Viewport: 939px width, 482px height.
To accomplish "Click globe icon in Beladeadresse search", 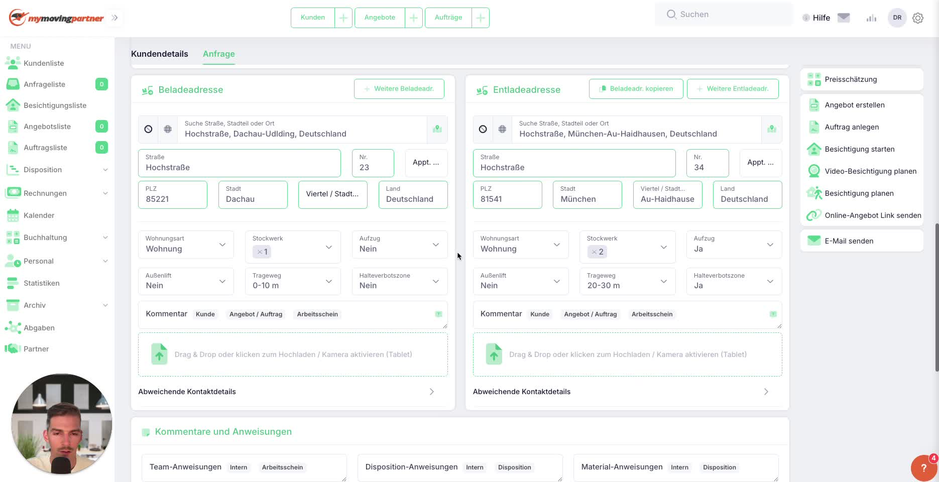I will 168,129.
